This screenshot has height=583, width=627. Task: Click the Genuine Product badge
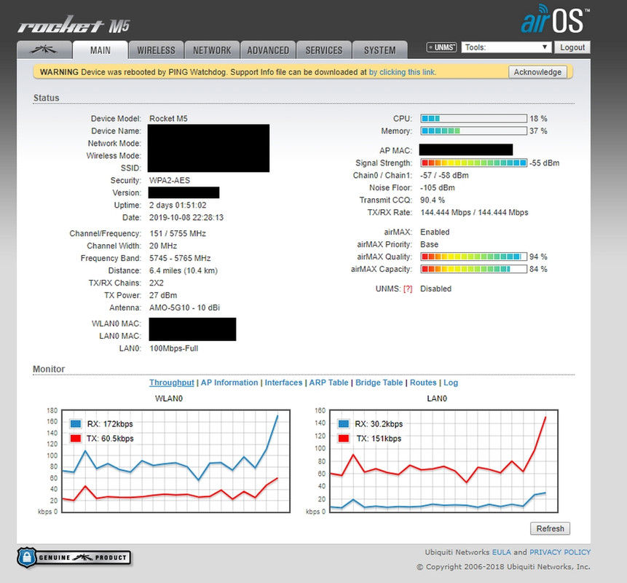point(74,557)
